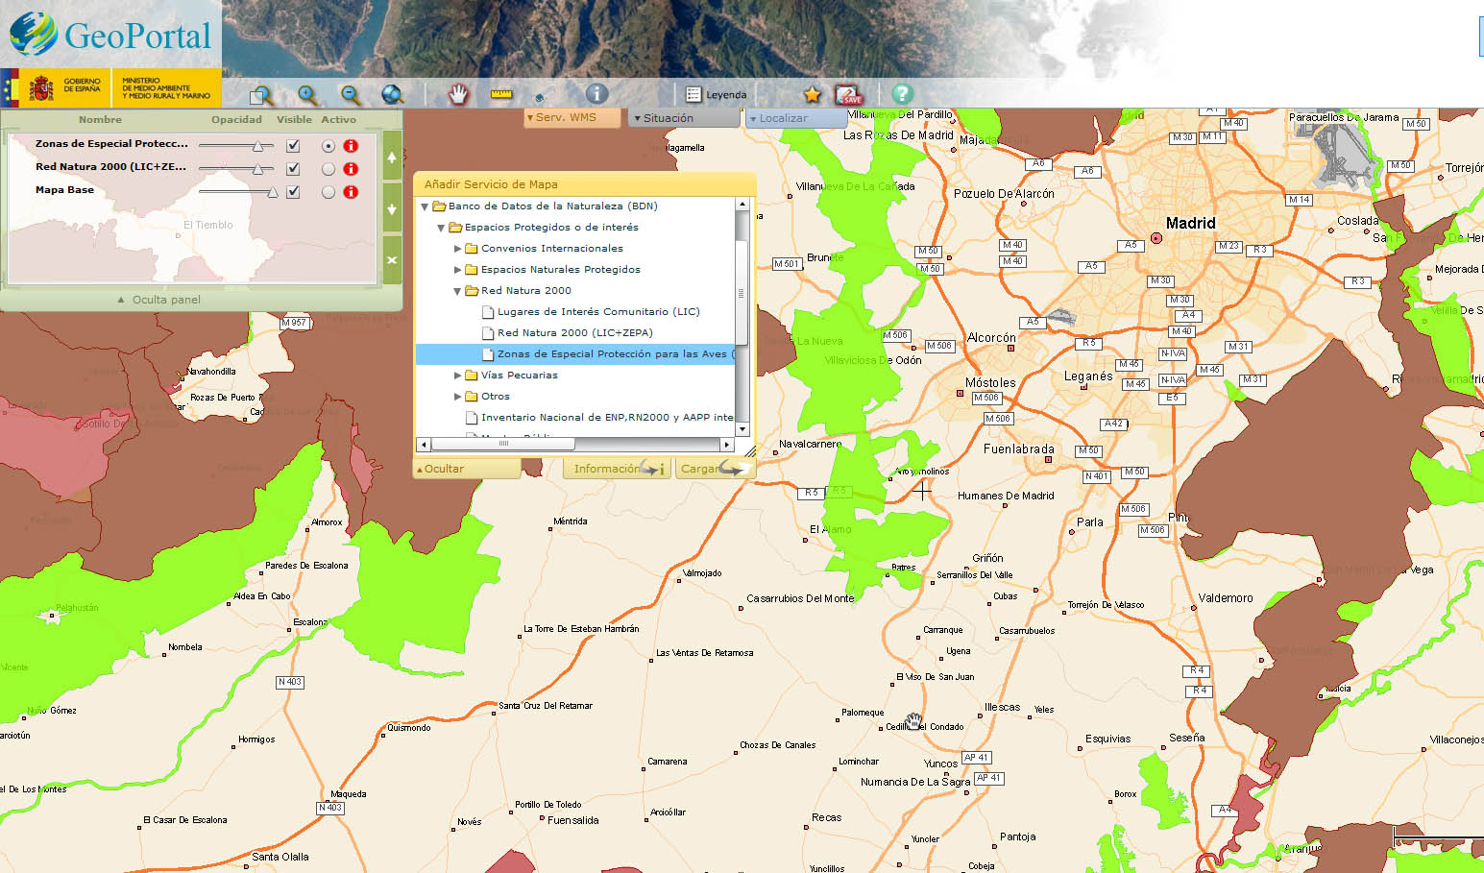Expand the Vías Pecuarias folder
The height and width of the screenshot is (873, 1484).
coord(458,376)
